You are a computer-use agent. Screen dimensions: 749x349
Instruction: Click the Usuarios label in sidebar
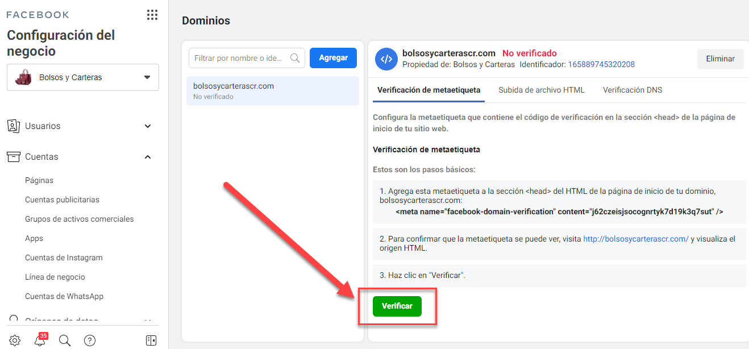pyautogui.click(x=43, y=126)
